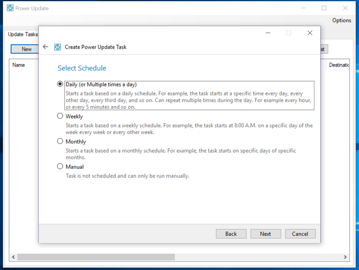Choose the Weekly schedule option
This screenshot has height=270, width=359.
click(x=60, y=116)
